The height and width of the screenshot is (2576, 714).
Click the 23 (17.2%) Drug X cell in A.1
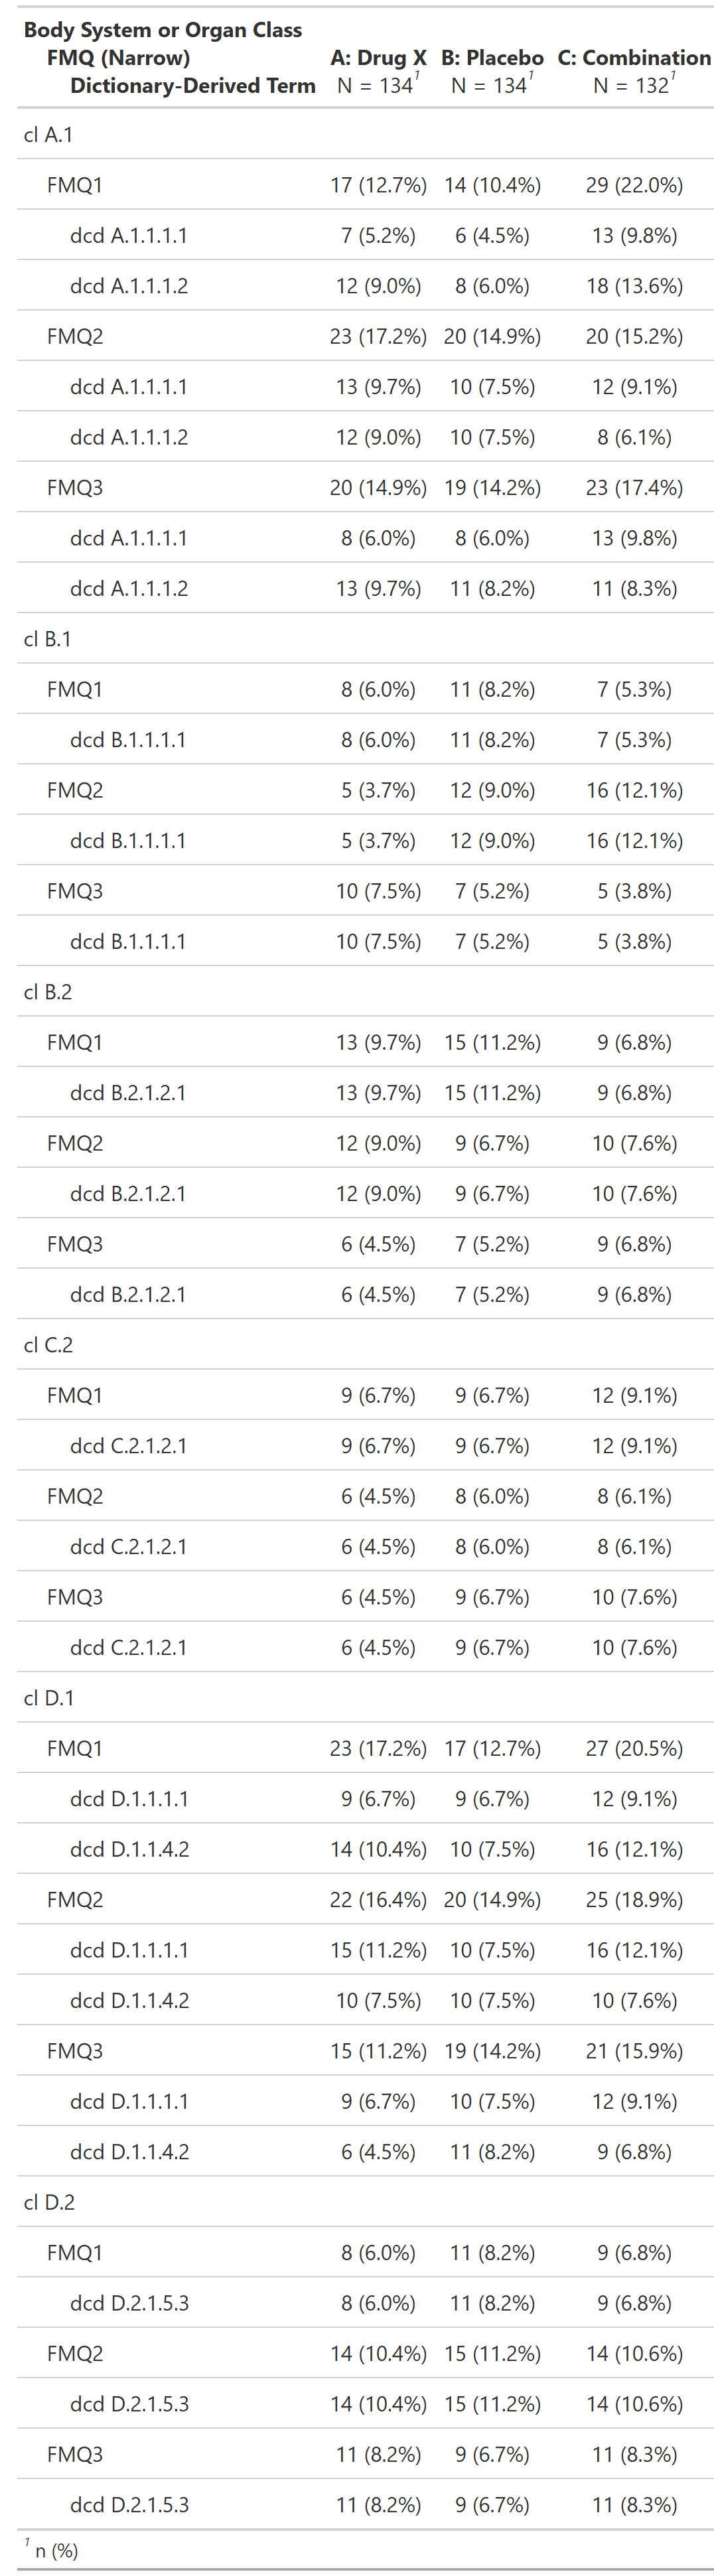tap(378, 336)
